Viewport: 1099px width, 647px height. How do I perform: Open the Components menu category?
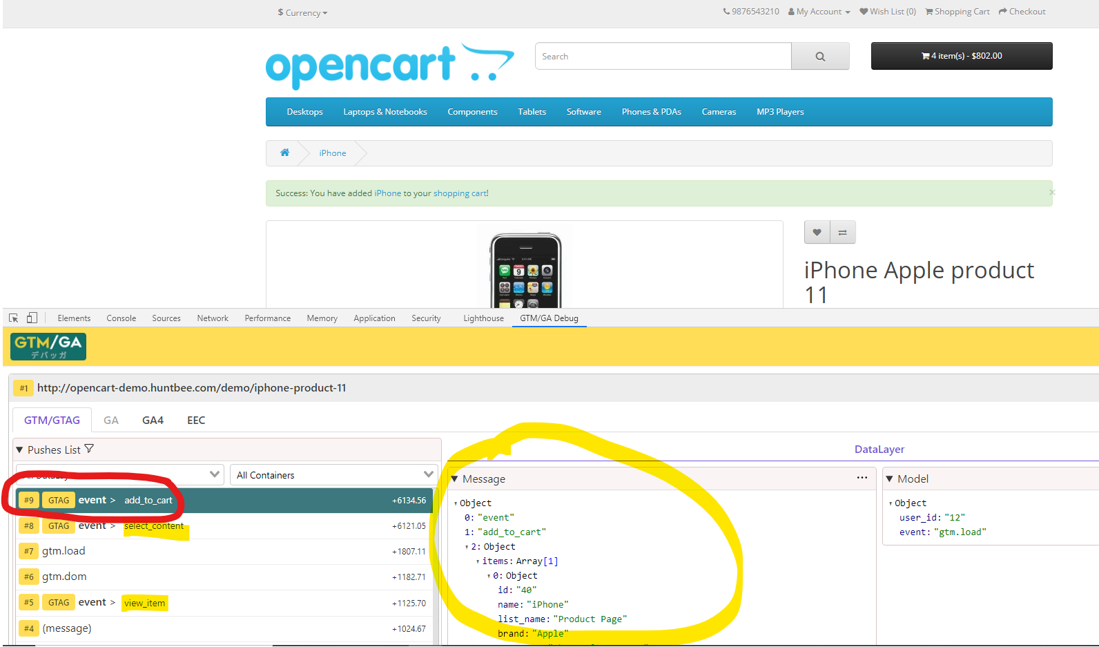472,112
